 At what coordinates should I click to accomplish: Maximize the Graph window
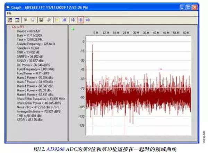[x=189, y=7]
